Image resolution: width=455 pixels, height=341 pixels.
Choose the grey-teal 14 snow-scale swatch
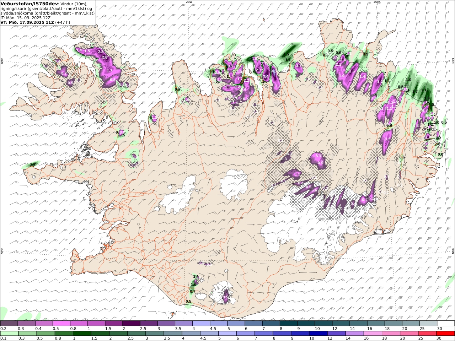tap(358, 324)
